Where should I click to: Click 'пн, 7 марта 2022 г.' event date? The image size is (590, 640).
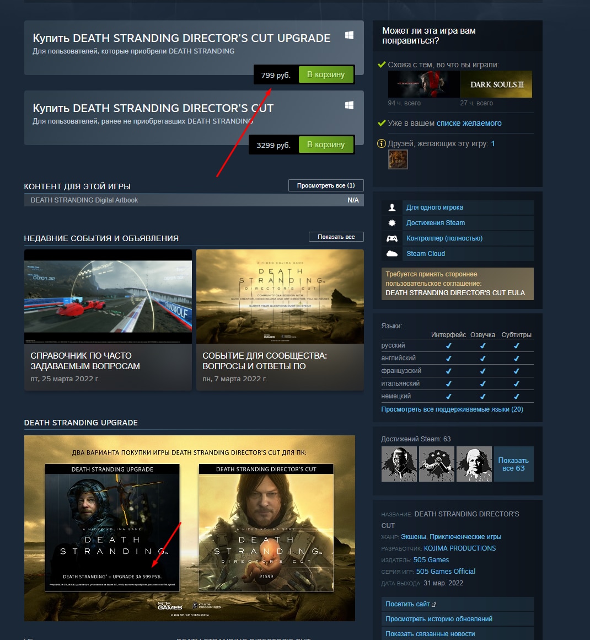pos(234,379)
